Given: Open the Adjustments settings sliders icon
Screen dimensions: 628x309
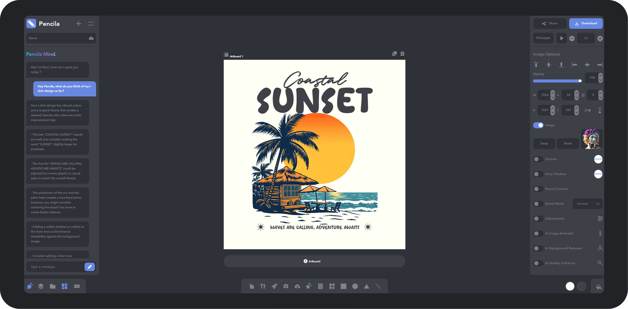Looking at the screenshot, I should [x=600, y=219].
